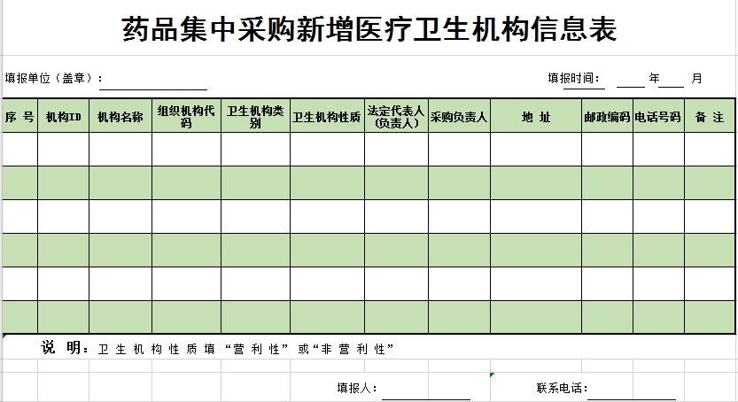Click the 说明 note about 营利性 或 非营利性
This screenshot has width=738, height=402.
[217, 348]
